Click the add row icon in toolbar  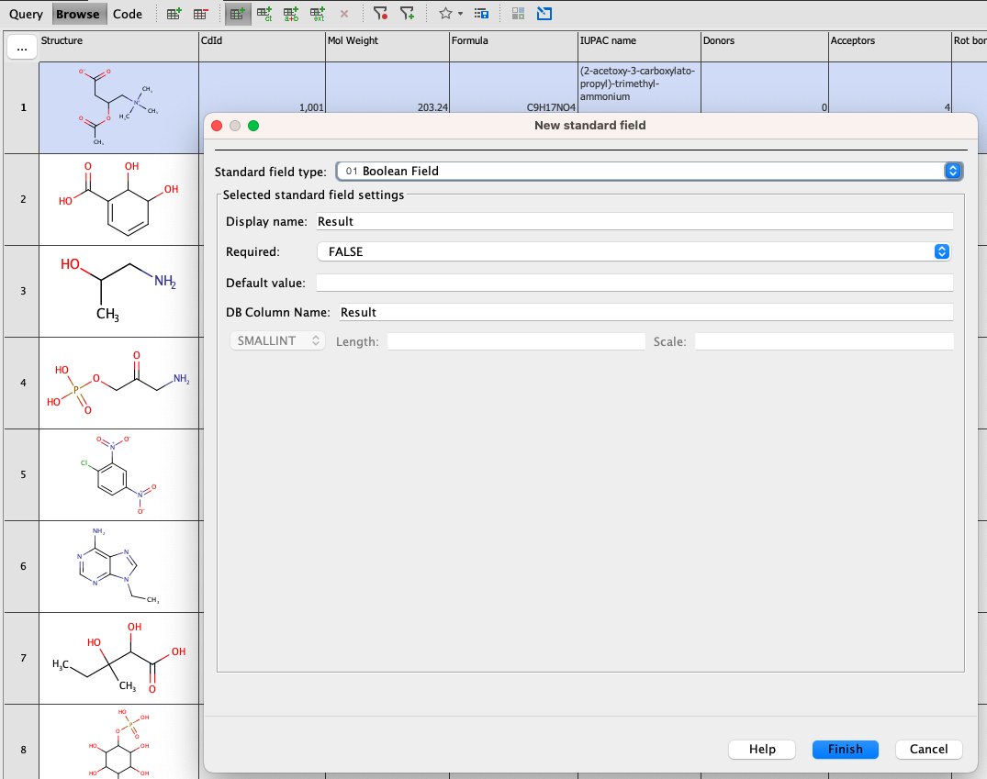(174, 14)
